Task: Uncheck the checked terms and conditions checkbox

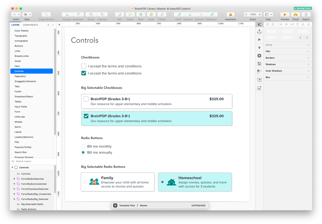Action: [x=84, y=73]
